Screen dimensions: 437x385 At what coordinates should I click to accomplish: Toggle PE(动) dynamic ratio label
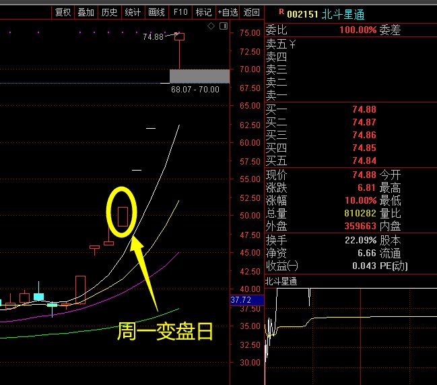pos(394,266)
